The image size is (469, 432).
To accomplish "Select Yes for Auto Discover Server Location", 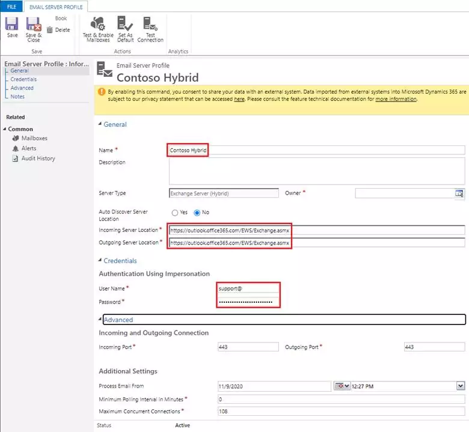I will [x=175, y=213].
